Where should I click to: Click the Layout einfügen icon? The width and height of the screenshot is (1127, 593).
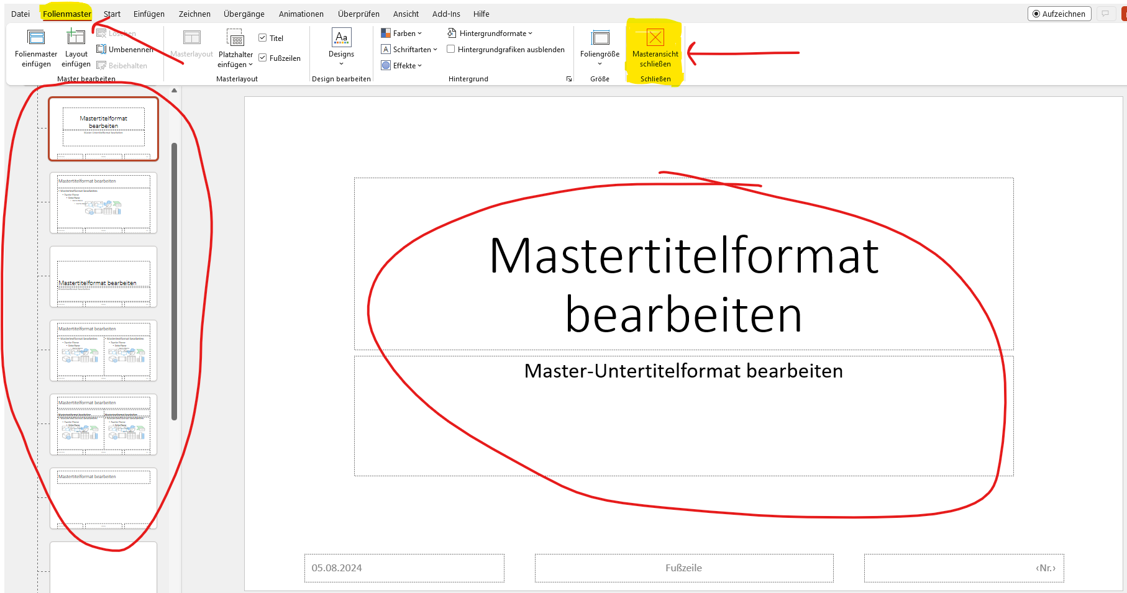76,38
